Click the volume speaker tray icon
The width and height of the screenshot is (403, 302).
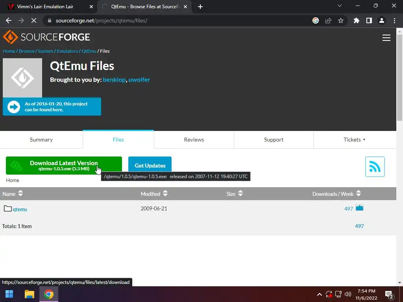coord(348,294)
